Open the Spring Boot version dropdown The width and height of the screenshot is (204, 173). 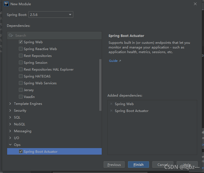pyautogui.click(x=51, y=15)
